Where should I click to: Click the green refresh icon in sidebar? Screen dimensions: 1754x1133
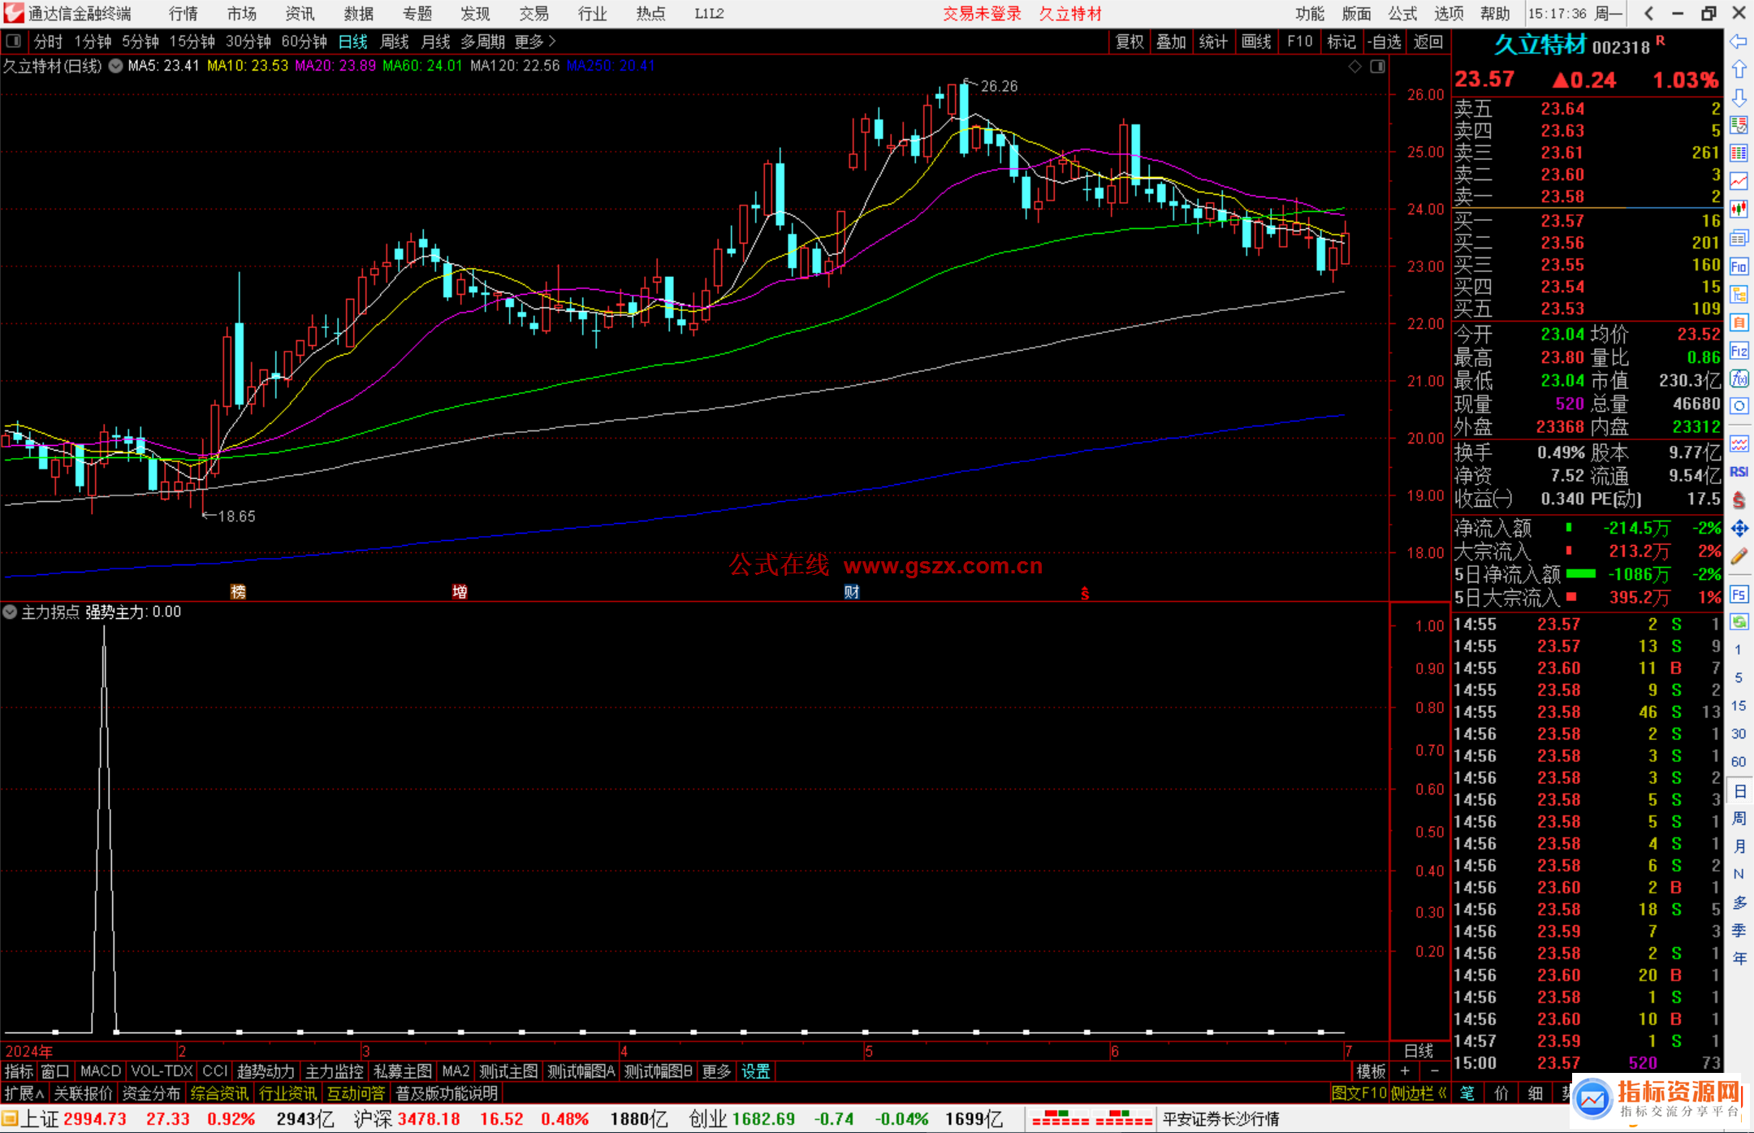tap(1739, 622)
